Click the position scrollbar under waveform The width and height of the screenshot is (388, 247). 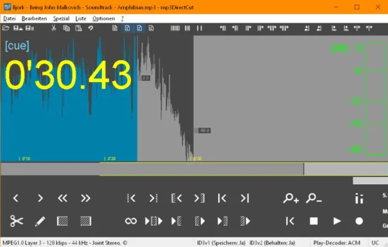tap(201, 169)
